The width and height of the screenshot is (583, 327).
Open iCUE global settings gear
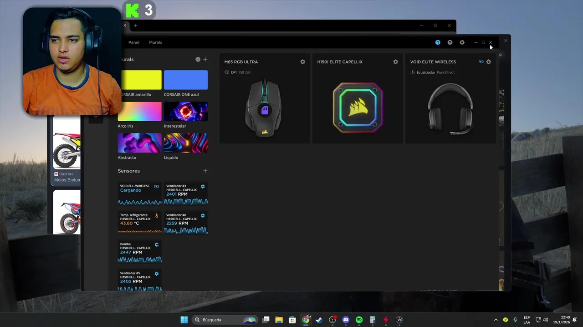(x=462, y=42)
